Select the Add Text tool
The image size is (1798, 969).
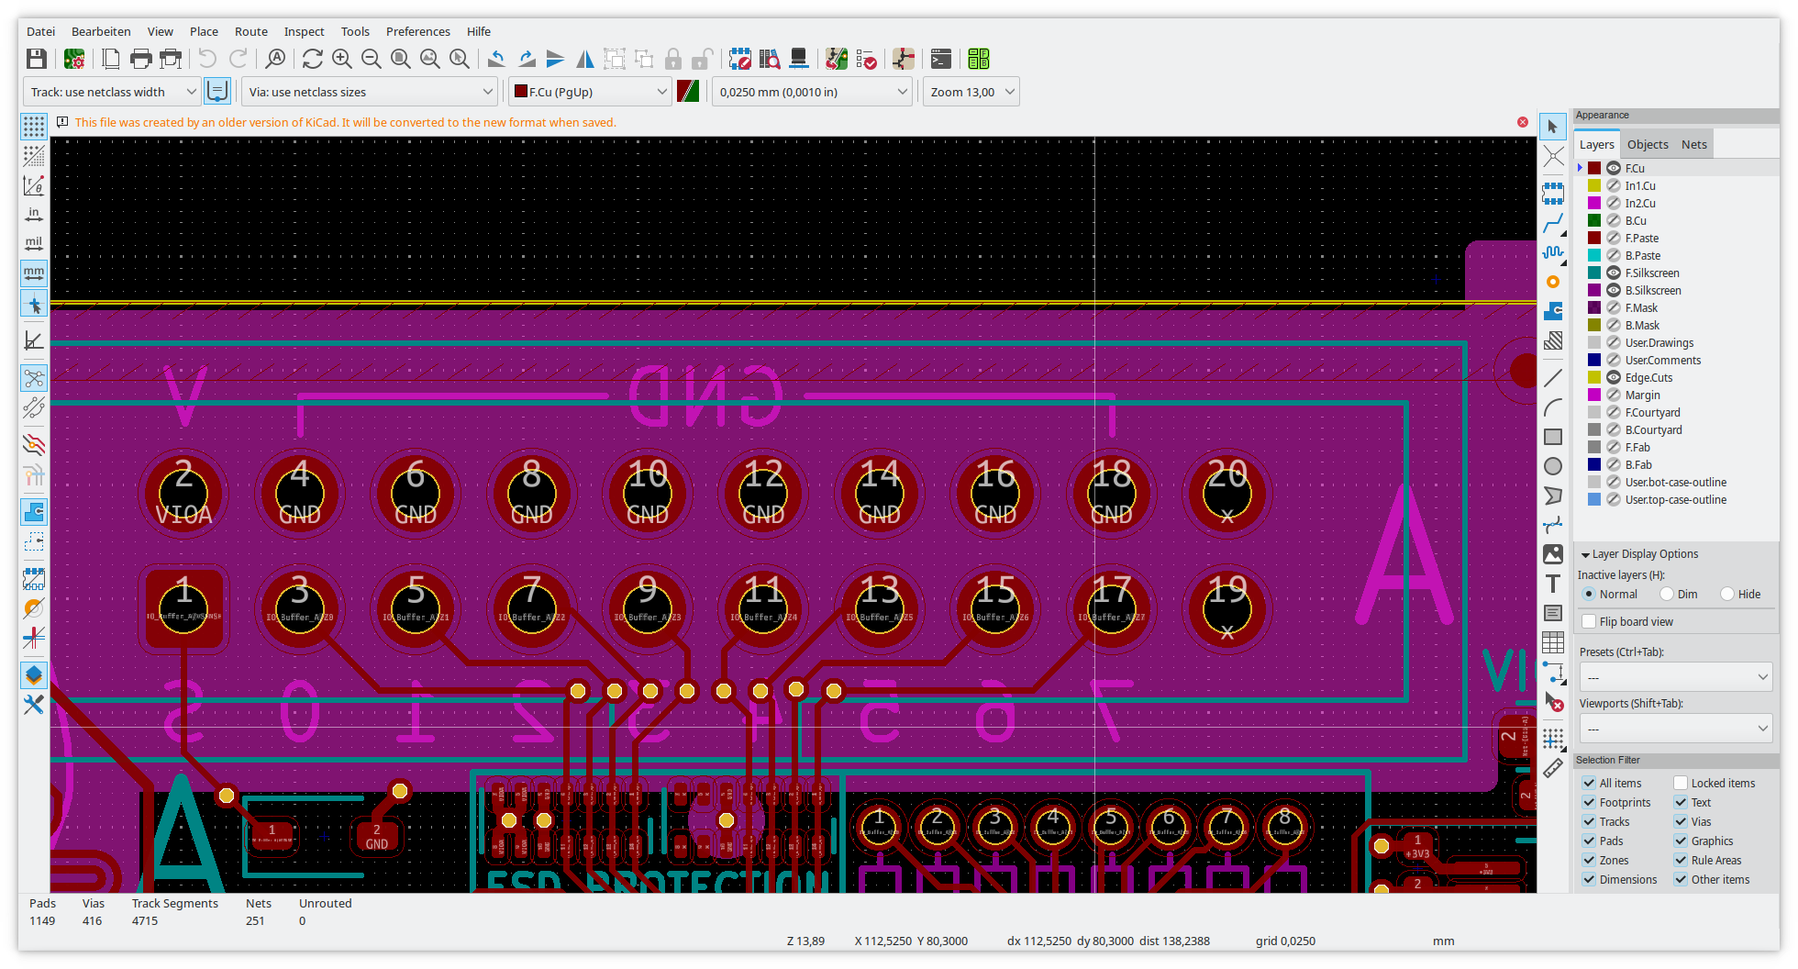[1553, 584]
